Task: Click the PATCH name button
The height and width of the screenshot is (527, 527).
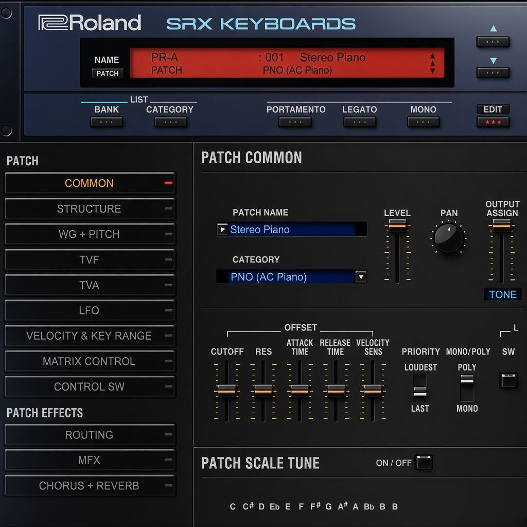Action: point(108,73)
